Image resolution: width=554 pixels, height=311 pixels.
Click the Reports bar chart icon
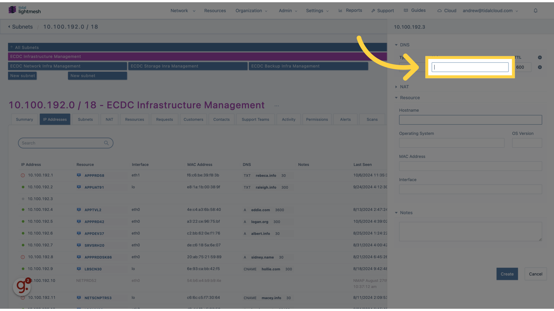tap(340, 10)
